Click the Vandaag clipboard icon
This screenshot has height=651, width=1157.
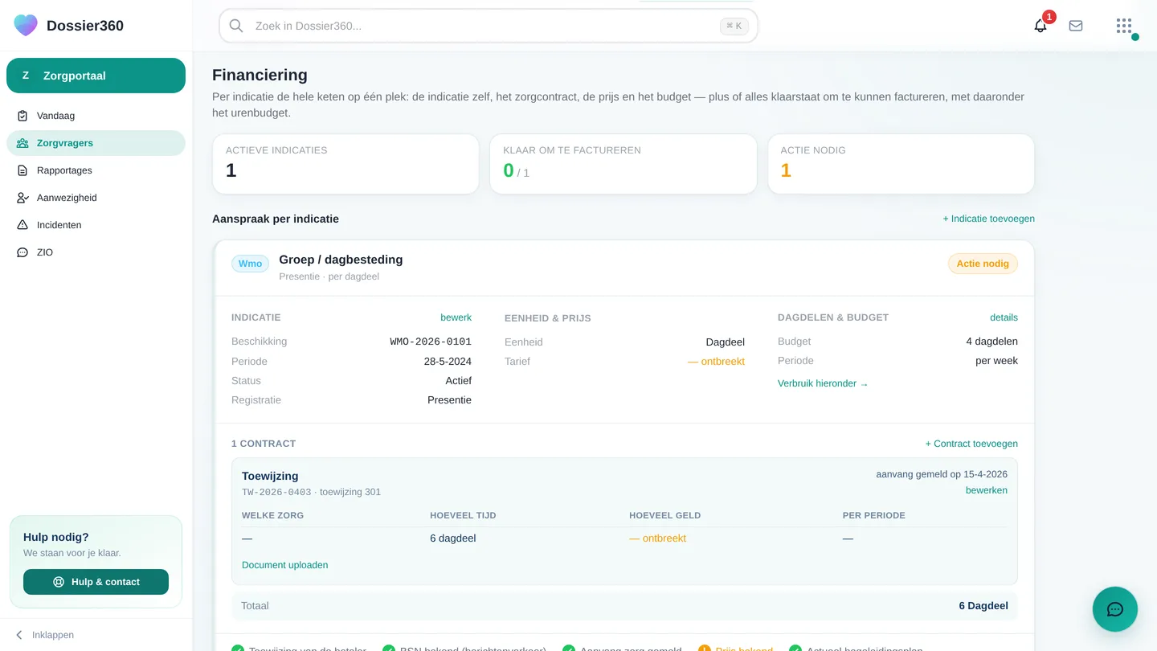pos(22,116)
